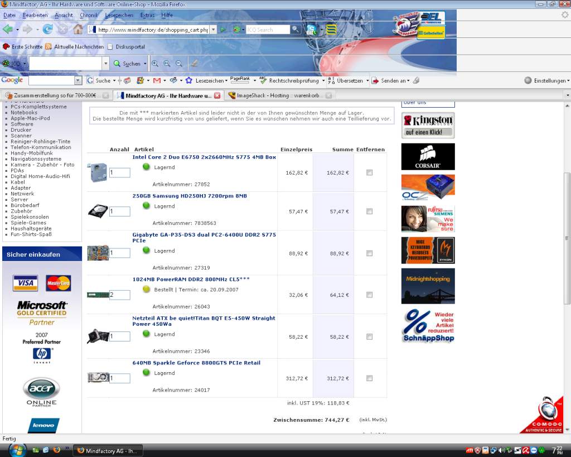Tick Entfernen checkbox for Gigabyte GA-P35-DS3
Viewport: 571px width, 457px height.
click(369, 253)
